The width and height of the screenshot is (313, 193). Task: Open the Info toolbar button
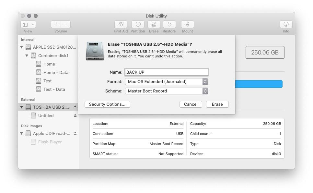286,24
